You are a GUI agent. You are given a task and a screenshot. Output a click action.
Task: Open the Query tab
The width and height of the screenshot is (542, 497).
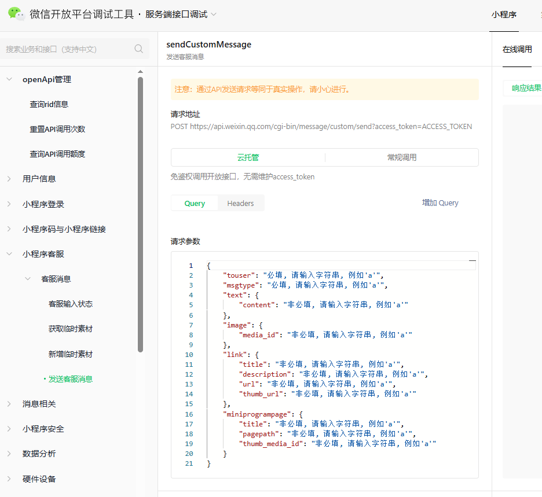click(195, 203)
